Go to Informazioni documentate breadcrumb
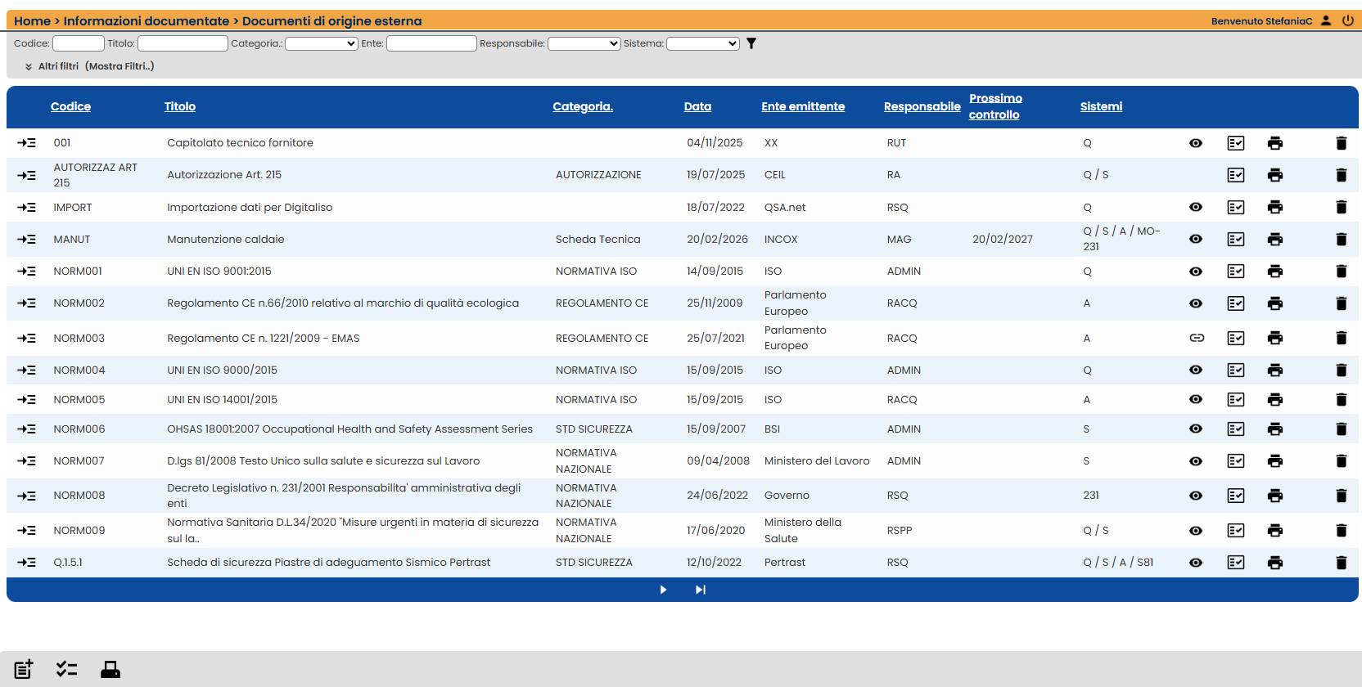The width and height of the screenshot is (1362, 687). click(147, 21)
